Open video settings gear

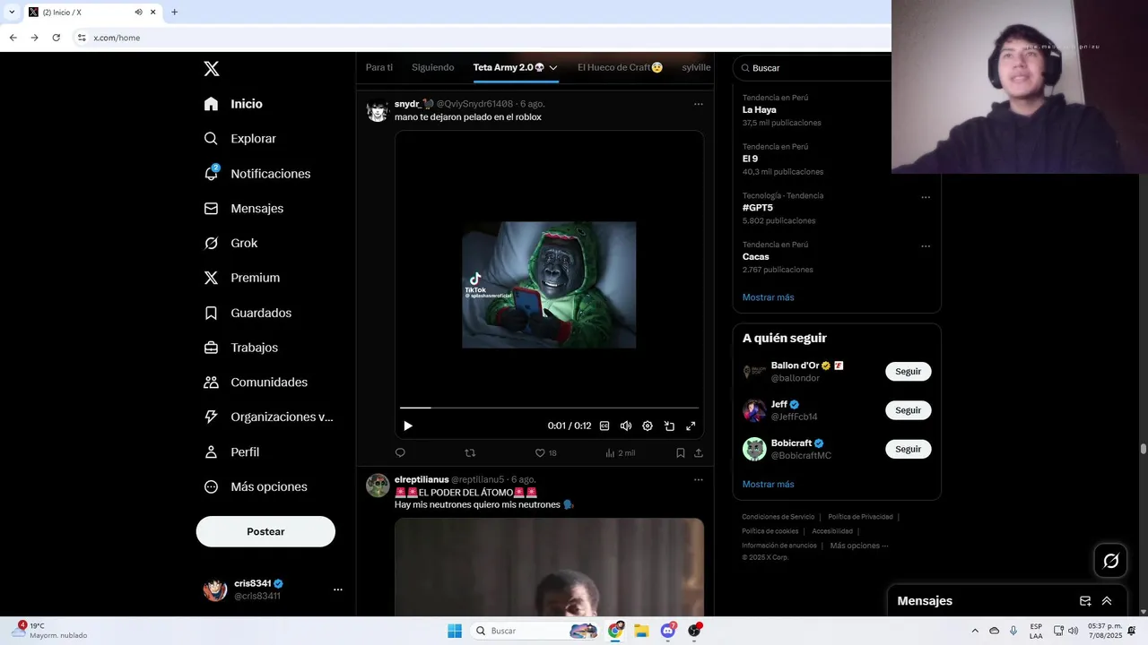tap(648, 426)
